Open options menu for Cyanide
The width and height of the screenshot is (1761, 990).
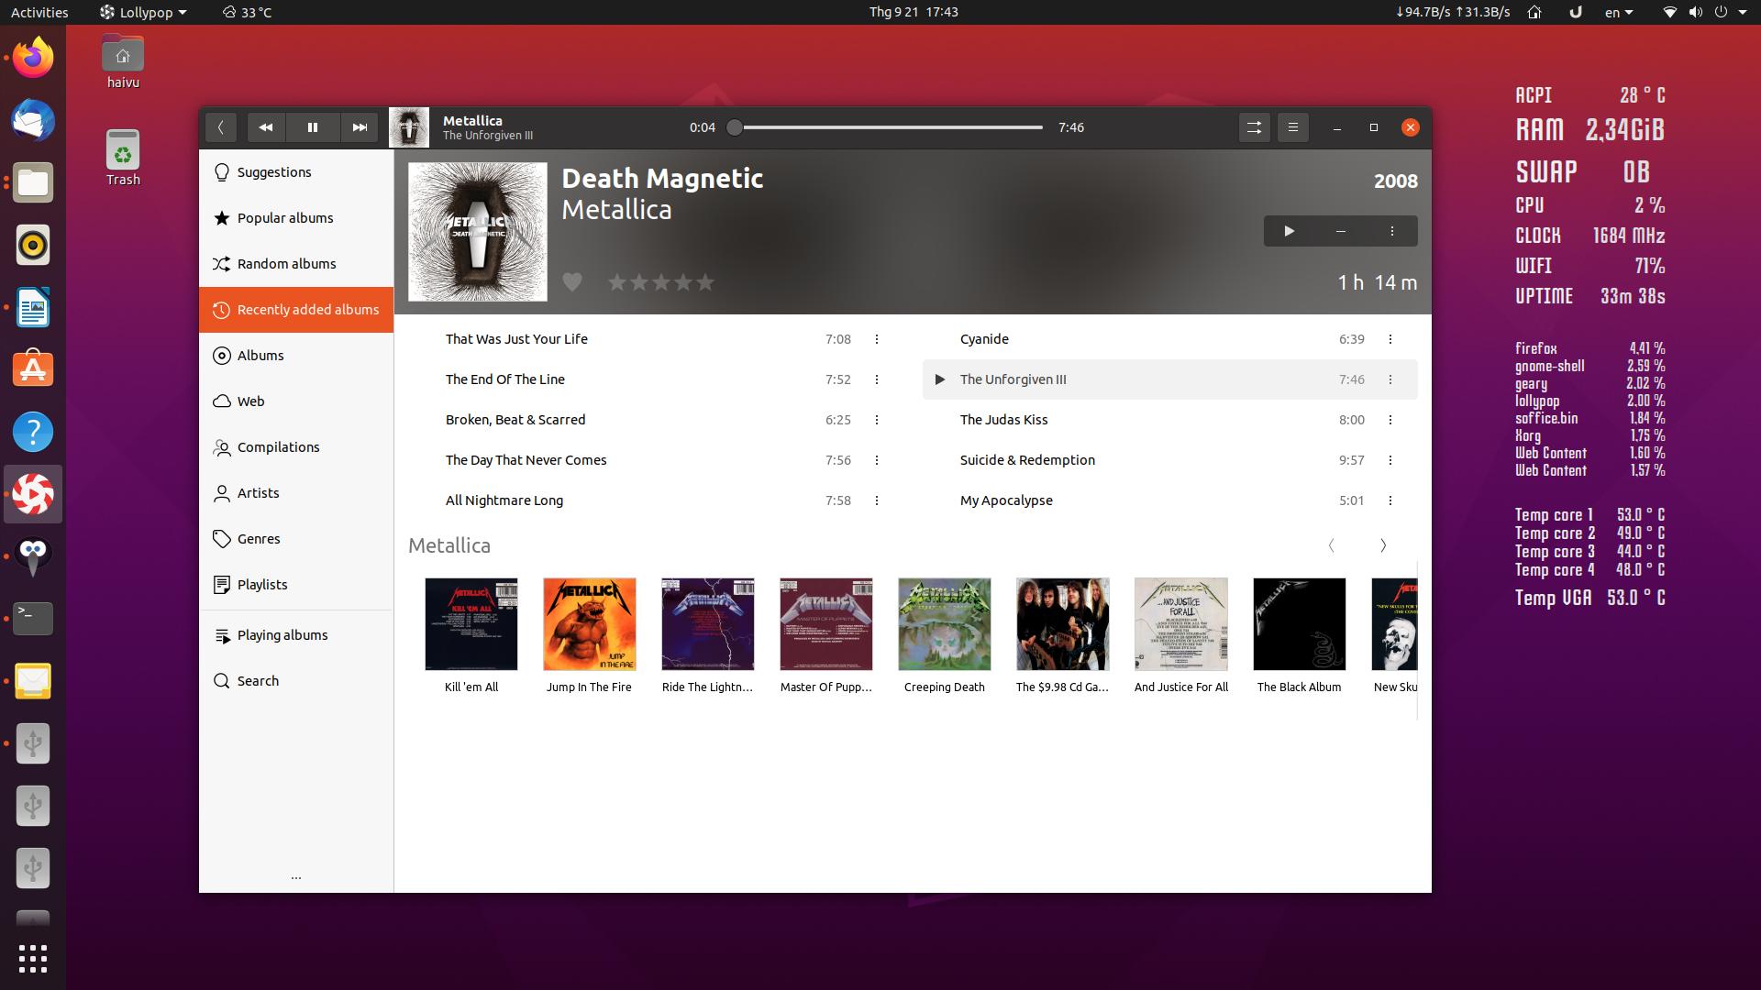(1390, 339)
